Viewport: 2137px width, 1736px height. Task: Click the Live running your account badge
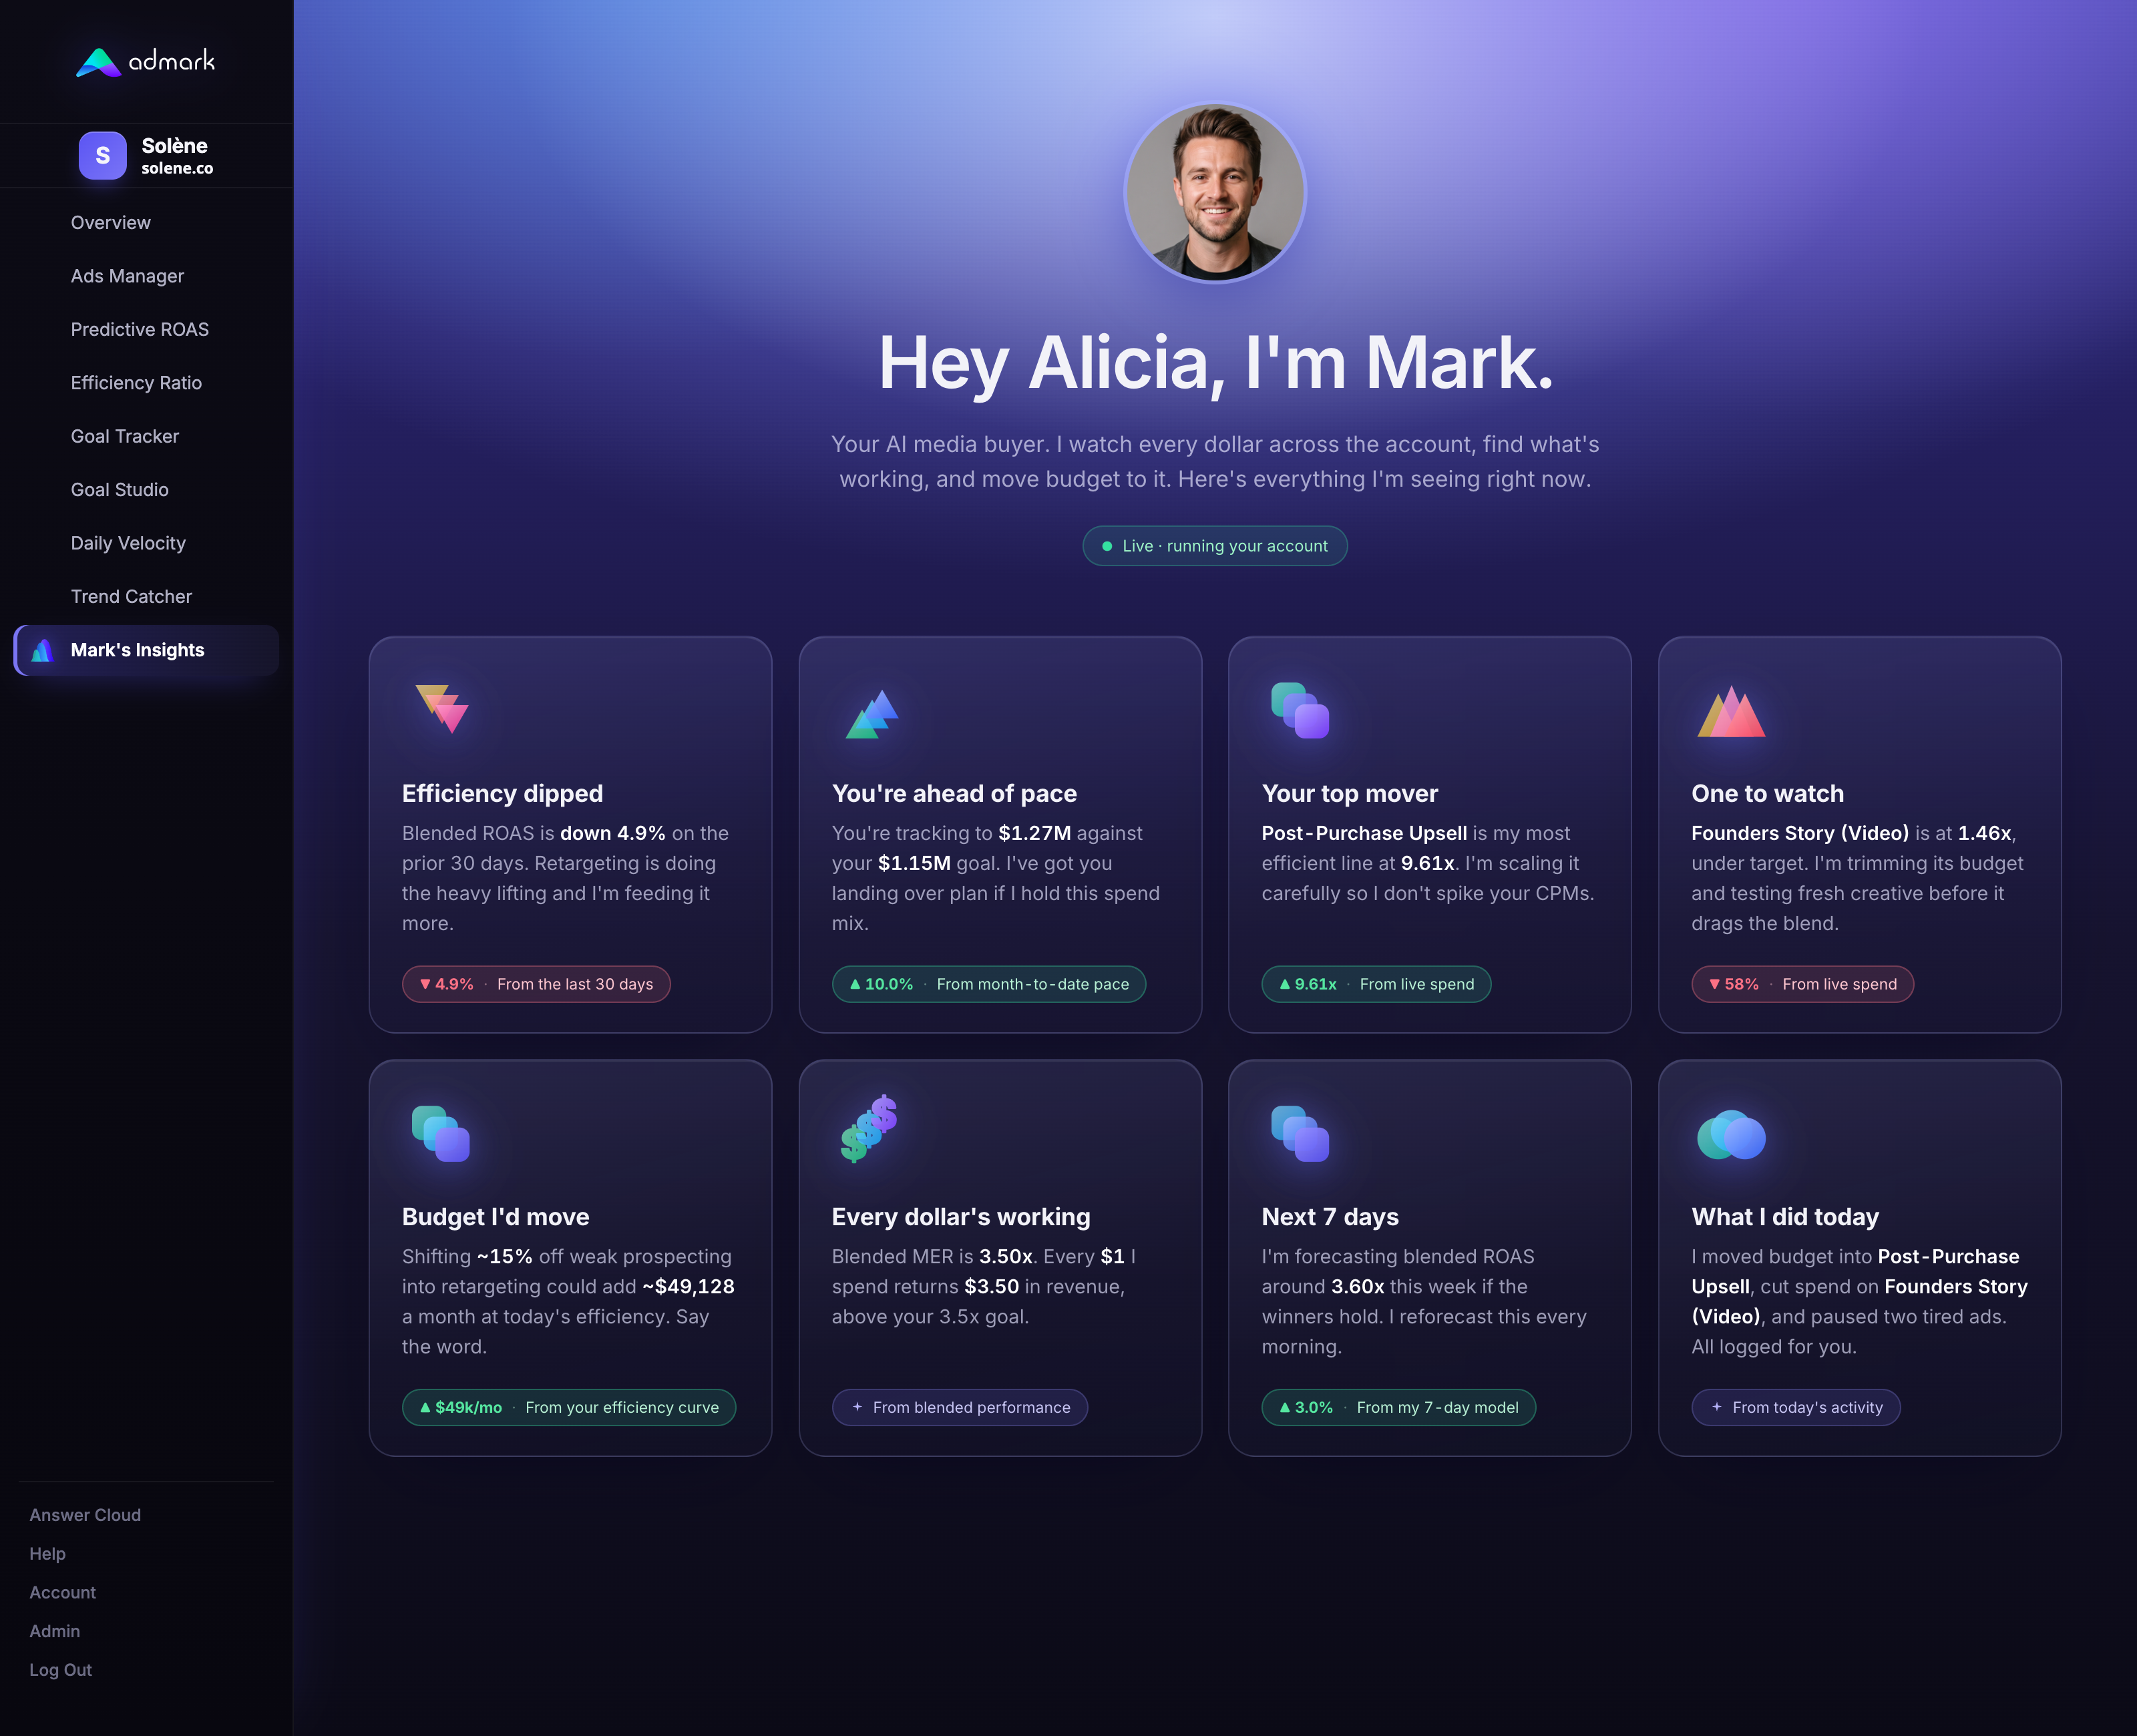[x=1215, y=546]
